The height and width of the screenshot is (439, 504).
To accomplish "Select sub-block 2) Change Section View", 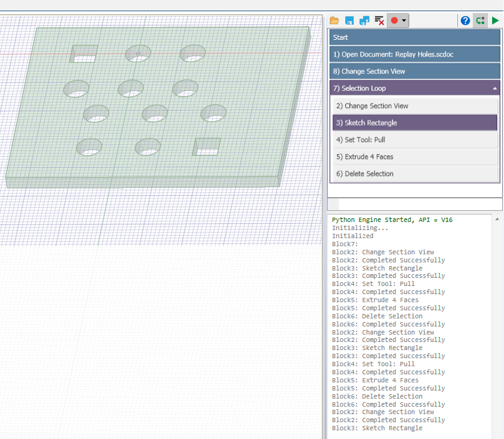I will 415,106.
